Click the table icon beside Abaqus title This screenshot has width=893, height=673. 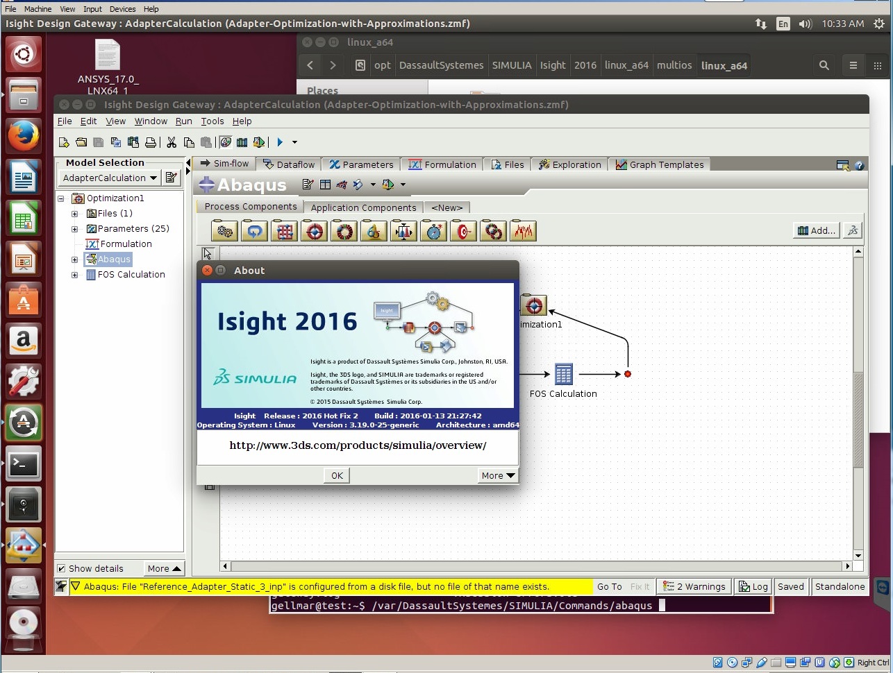[325, 185]
